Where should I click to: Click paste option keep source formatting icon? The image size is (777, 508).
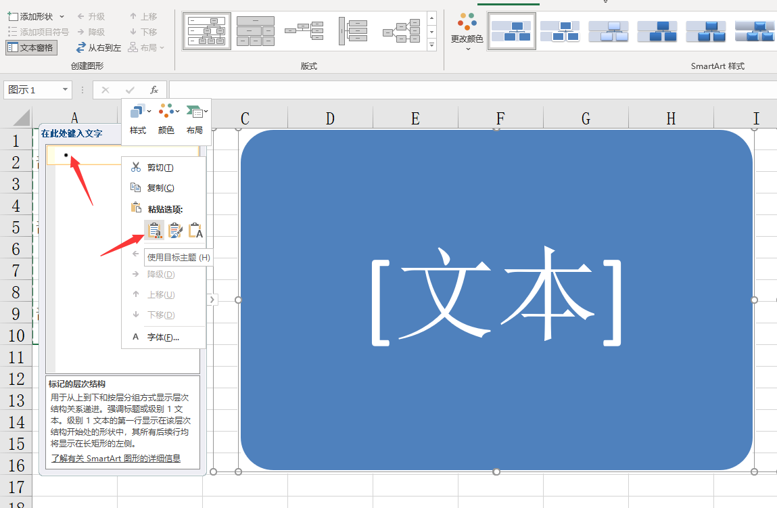175,231
